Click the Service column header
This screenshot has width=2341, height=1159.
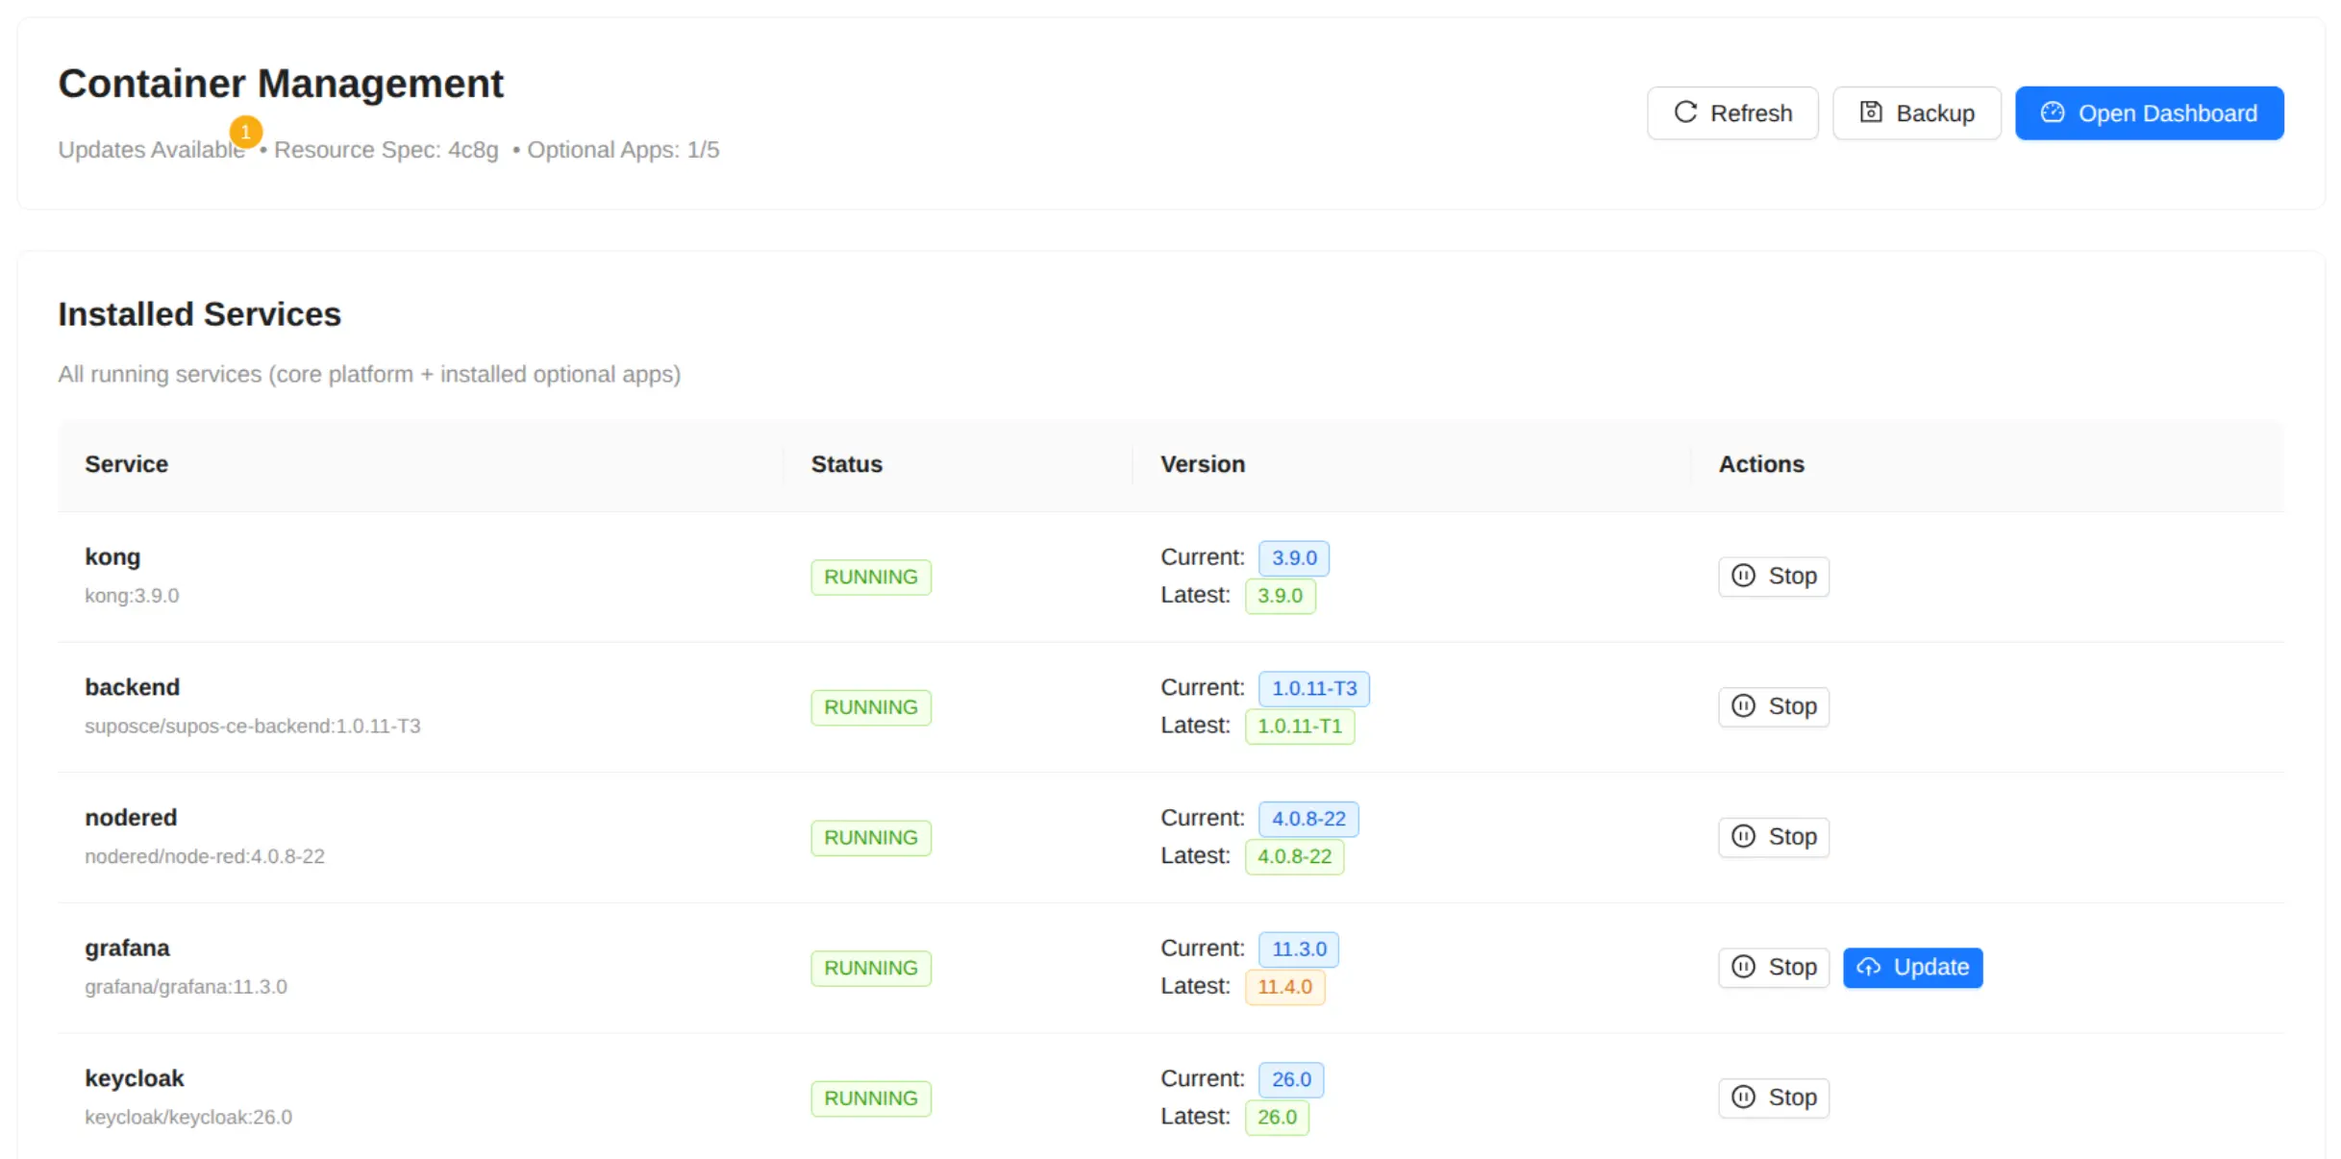point(126,464)
